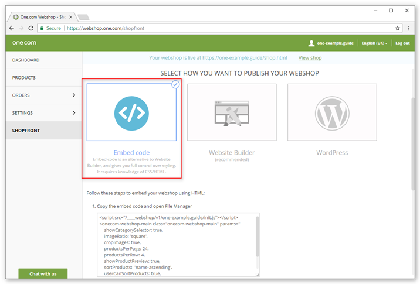Bookmark this page with the star icon
Viewport: 420px width, 284px height.
pos(398,28)
